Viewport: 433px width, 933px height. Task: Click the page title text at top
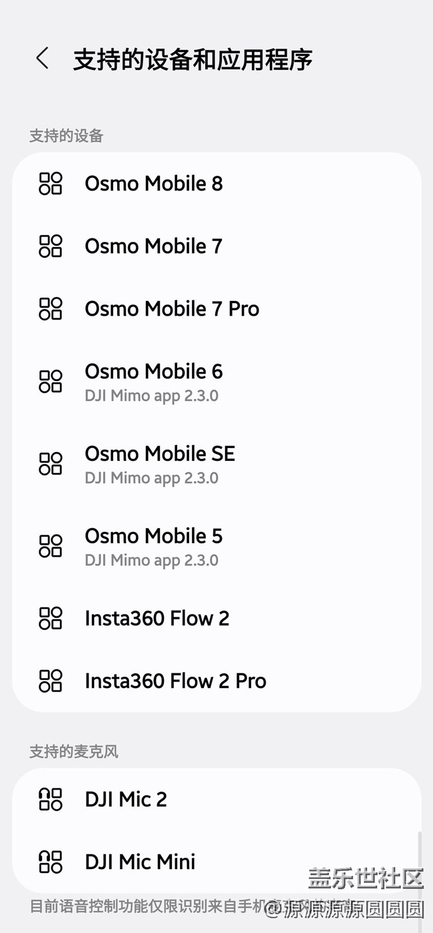(193, 59)
